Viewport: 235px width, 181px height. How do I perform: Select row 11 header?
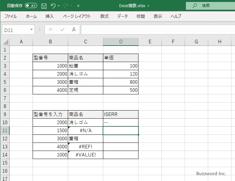[x=5, y=131]
